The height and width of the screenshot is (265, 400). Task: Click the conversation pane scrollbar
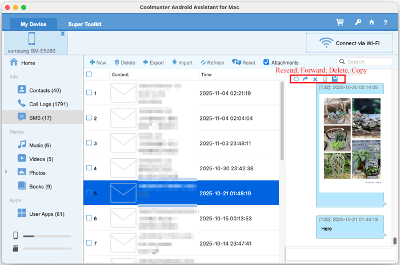point(395,241)
